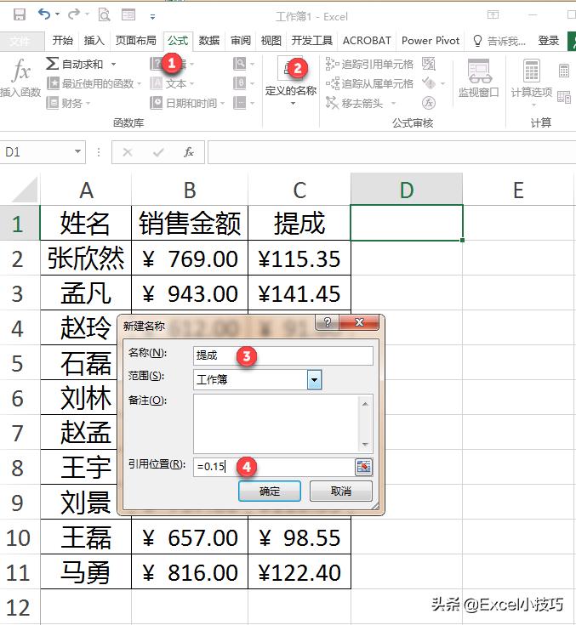Click the 插入函数 fx button
The width and height of the screenshot is (576, 625).
point(20,77)
